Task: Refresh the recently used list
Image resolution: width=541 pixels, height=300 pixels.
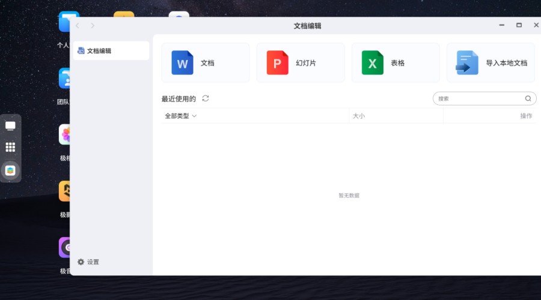Action: click(x=206, y=98)
